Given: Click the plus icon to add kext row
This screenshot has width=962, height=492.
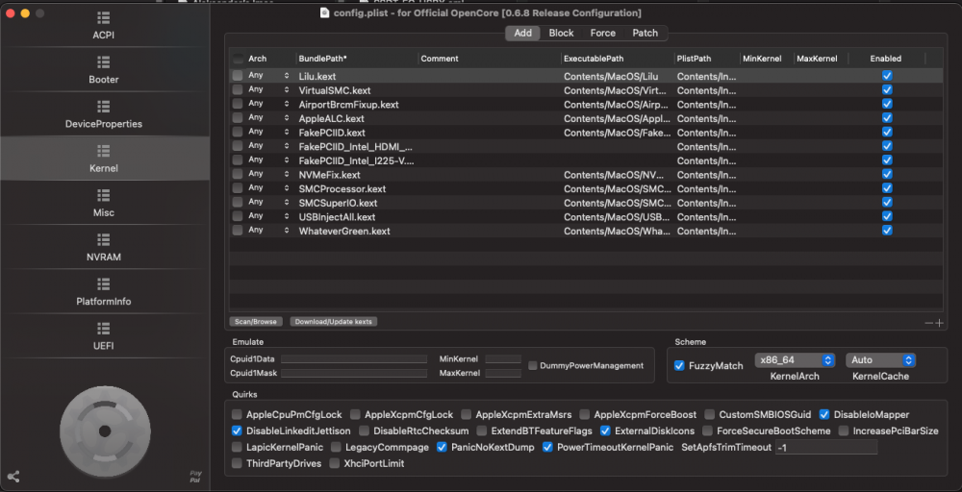Looking at the screenshot, I should click(x=939, y=323).
